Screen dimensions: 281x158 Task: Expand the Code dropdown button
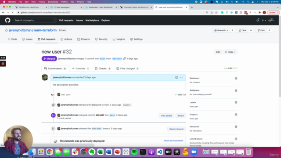pyautogui.click(x=230, y=52)
